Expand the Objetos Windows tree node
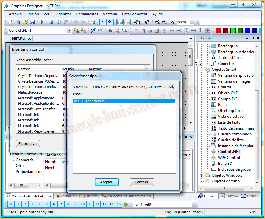The height and width of the screenshot is (219, 265). point(201,176)
